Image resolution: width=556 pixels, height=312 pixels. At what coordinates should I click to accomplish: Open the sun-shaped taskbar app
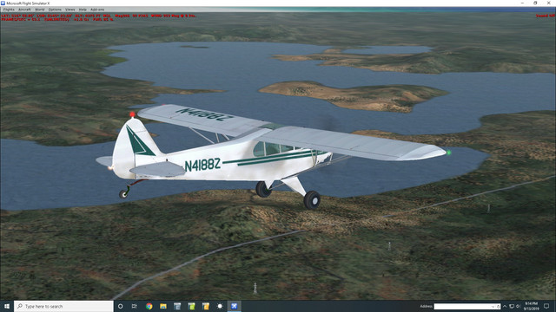(220, 306)
